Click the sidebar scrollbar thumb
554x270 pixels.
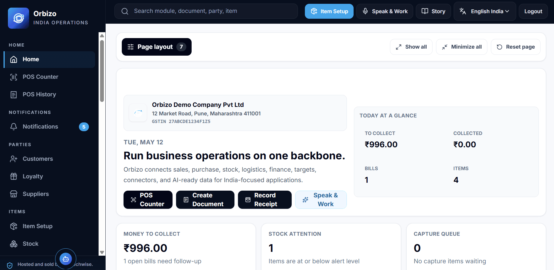pos(102,71)
